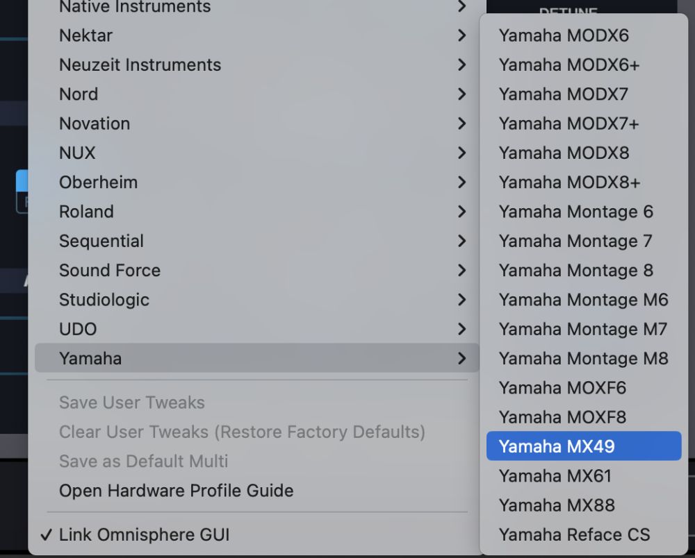Choose Yamaha Montage 7 profile

tap(575, 242)
